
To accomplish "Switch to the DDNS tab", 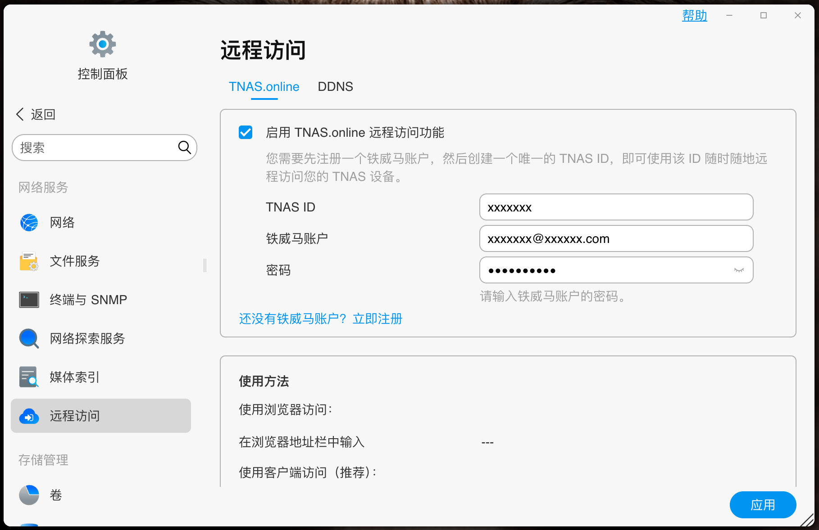I will click(335, 86).
